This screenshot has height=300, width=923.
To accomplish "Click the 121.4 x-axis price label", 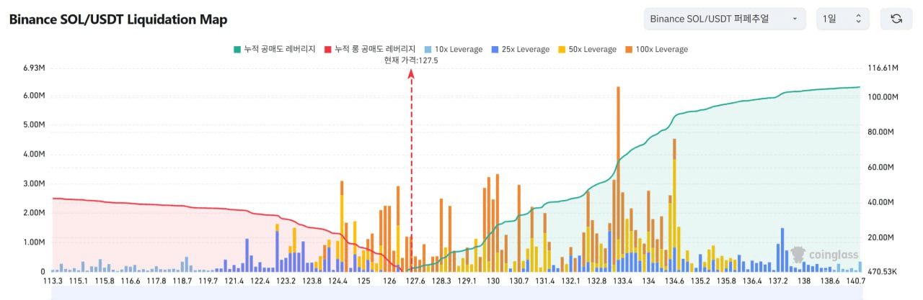I will pos(234,281).
